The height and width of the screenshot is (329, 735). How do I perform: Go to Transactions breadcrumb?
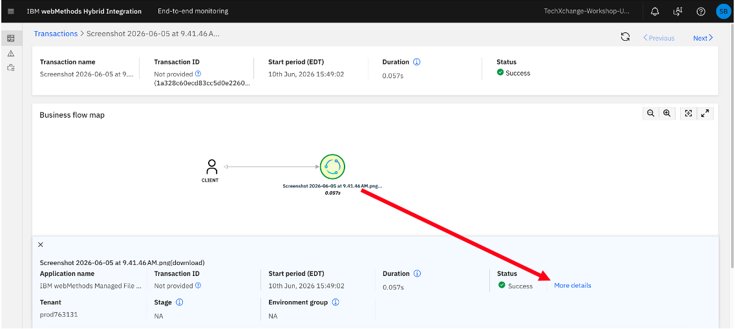point(56,34)
